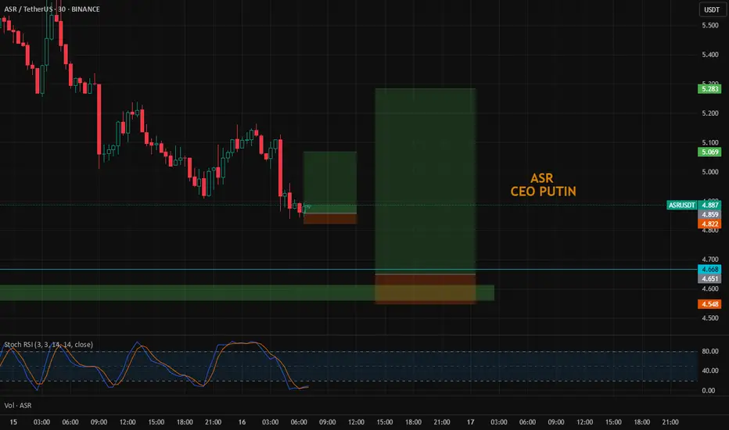
Task: Click the 4.887 current price label
Action: click(709, 205)
